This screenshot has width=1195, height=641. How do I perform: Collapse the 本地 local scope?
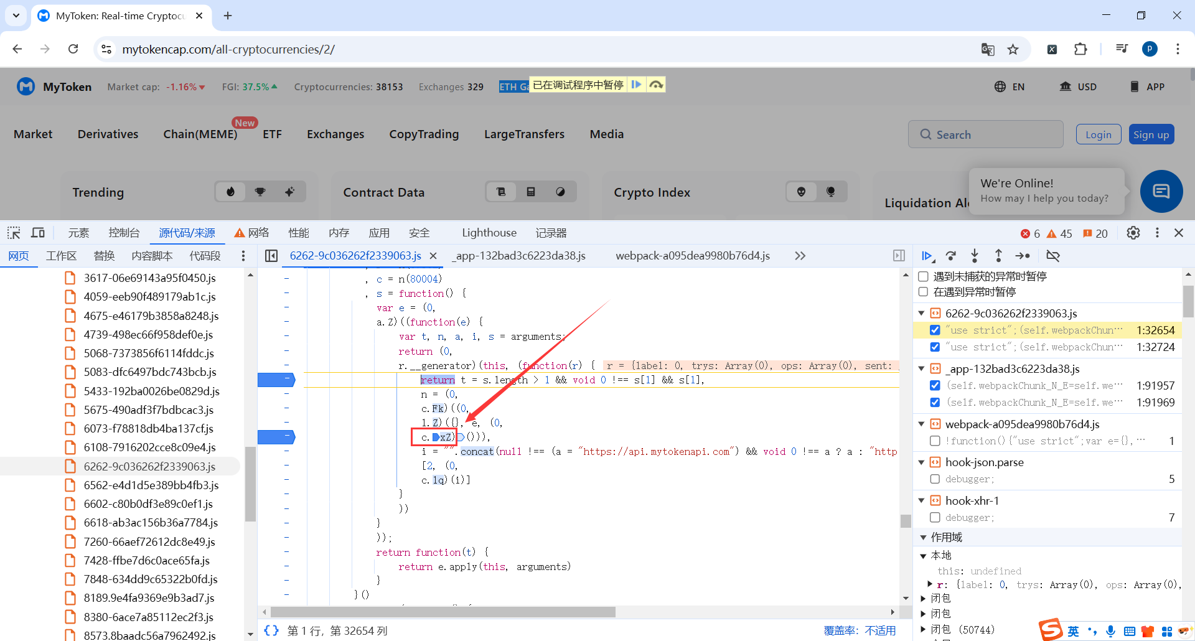[x=924, y=556]
